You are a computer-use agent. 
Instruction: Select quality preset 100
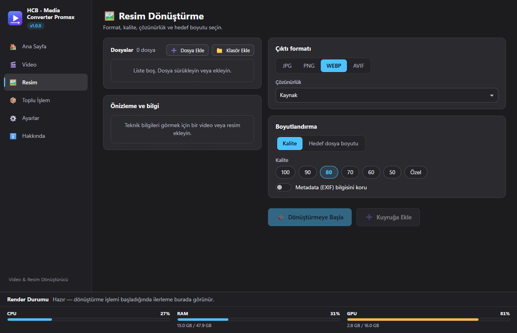tap(285, 172)
